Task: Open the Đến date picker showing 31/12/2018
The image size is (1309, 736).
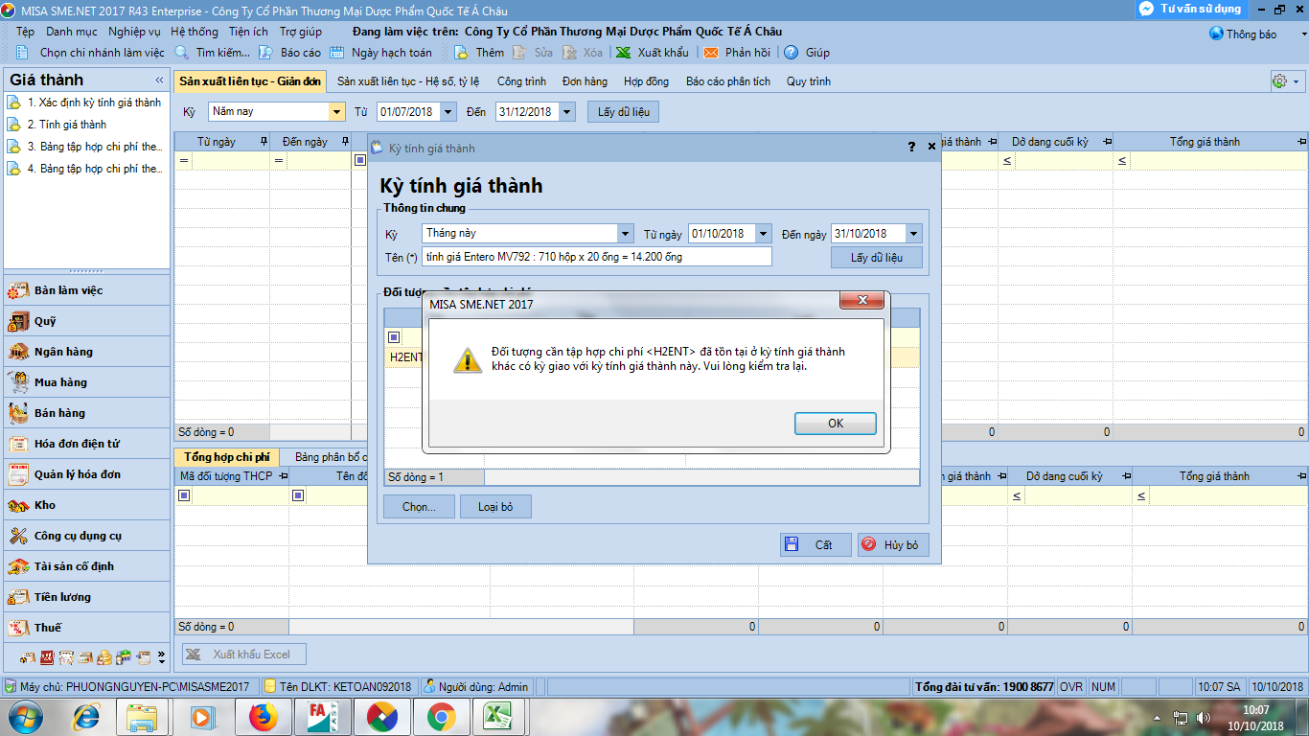Action: click(567, 112)
